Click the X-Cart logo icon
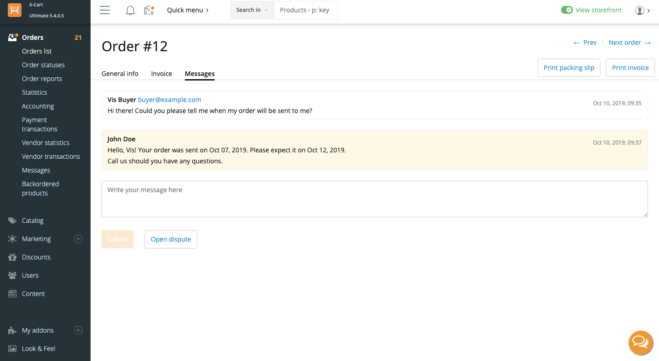The image size is (659, 361). pyautogui.click(x=15, y=10)
